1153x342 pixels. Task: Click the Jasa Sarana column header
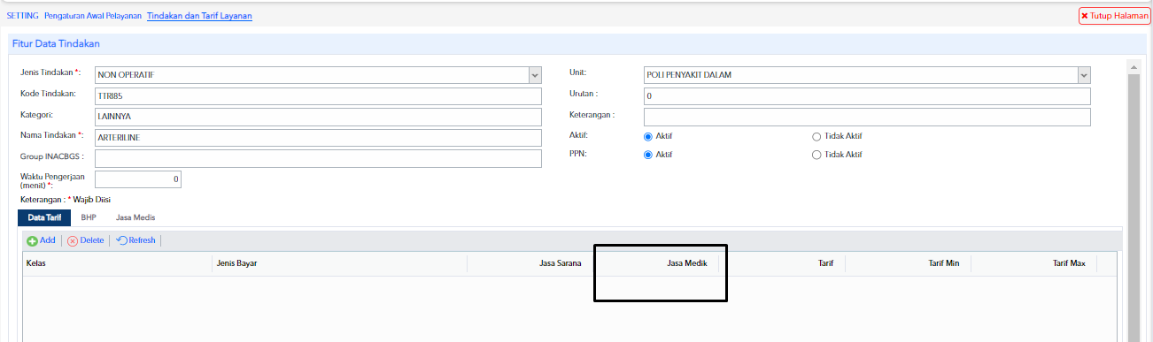tap(530, 263)
